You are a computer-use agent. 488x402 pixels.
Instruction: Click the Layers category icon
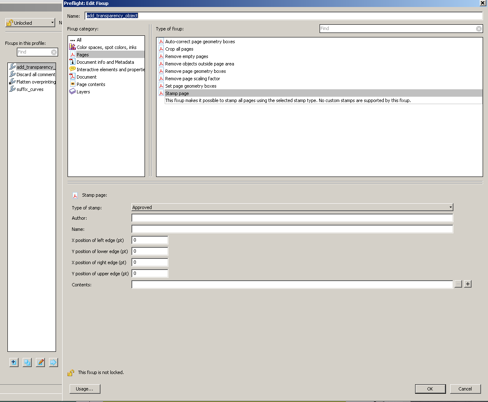pos(72,91)
